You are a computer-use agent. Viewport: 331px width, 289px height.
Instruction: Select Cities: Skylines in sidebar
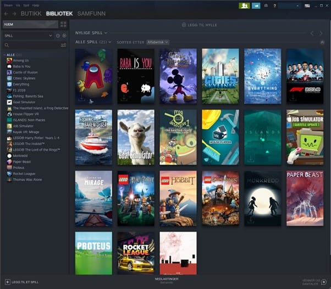pos(24,78)
